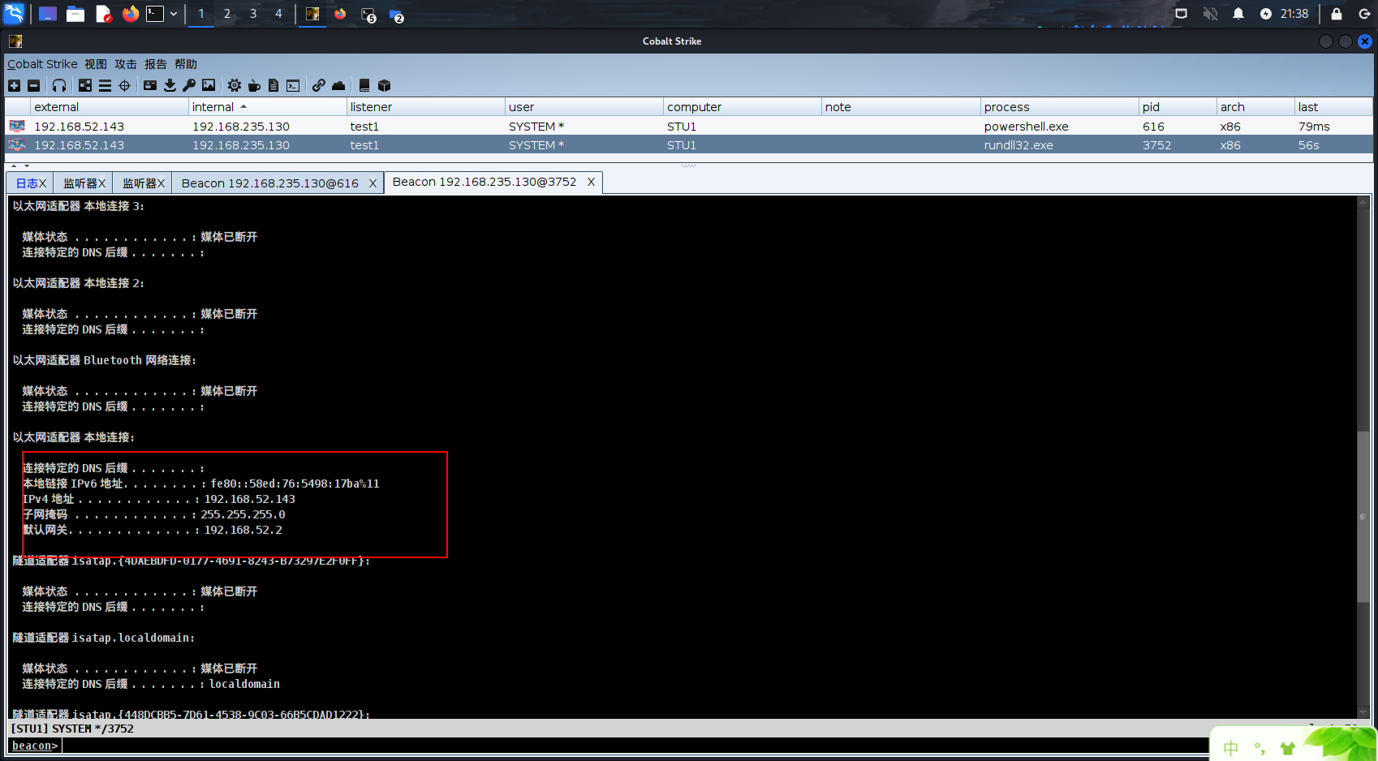Toggle the 中 input method indicator
Screen dimensions: 1378x761
coord(1231,748)
